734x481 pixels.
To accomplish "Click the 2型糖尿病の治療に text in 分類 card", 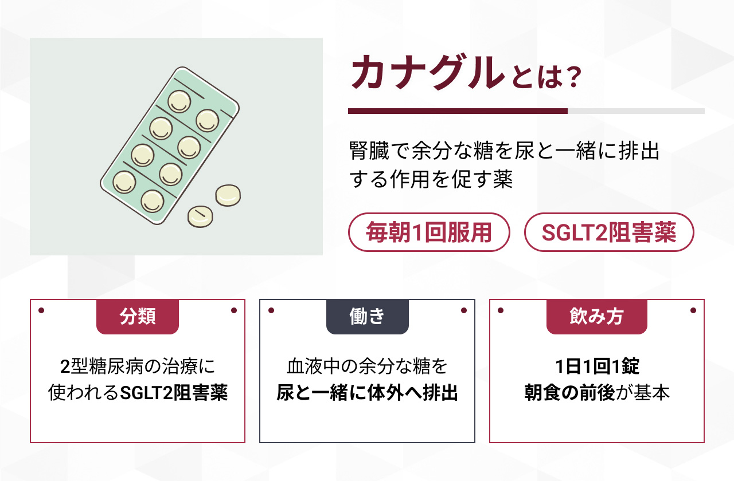I will [x=138, y=366].
